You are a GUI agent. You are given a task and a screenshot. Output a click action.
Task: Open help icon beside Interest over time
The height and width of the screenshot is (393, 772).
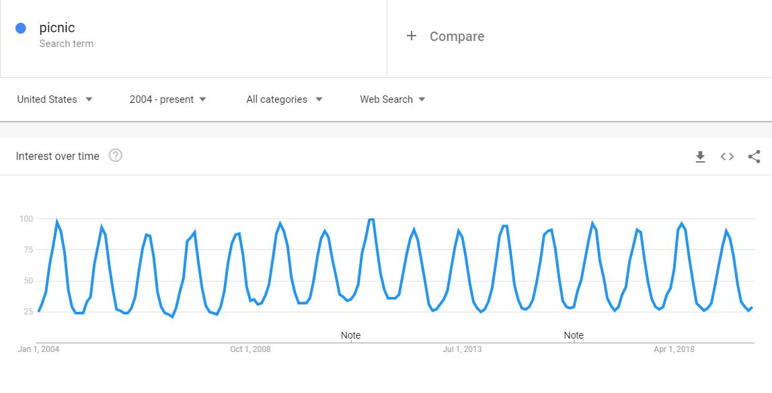coord(115,156)
